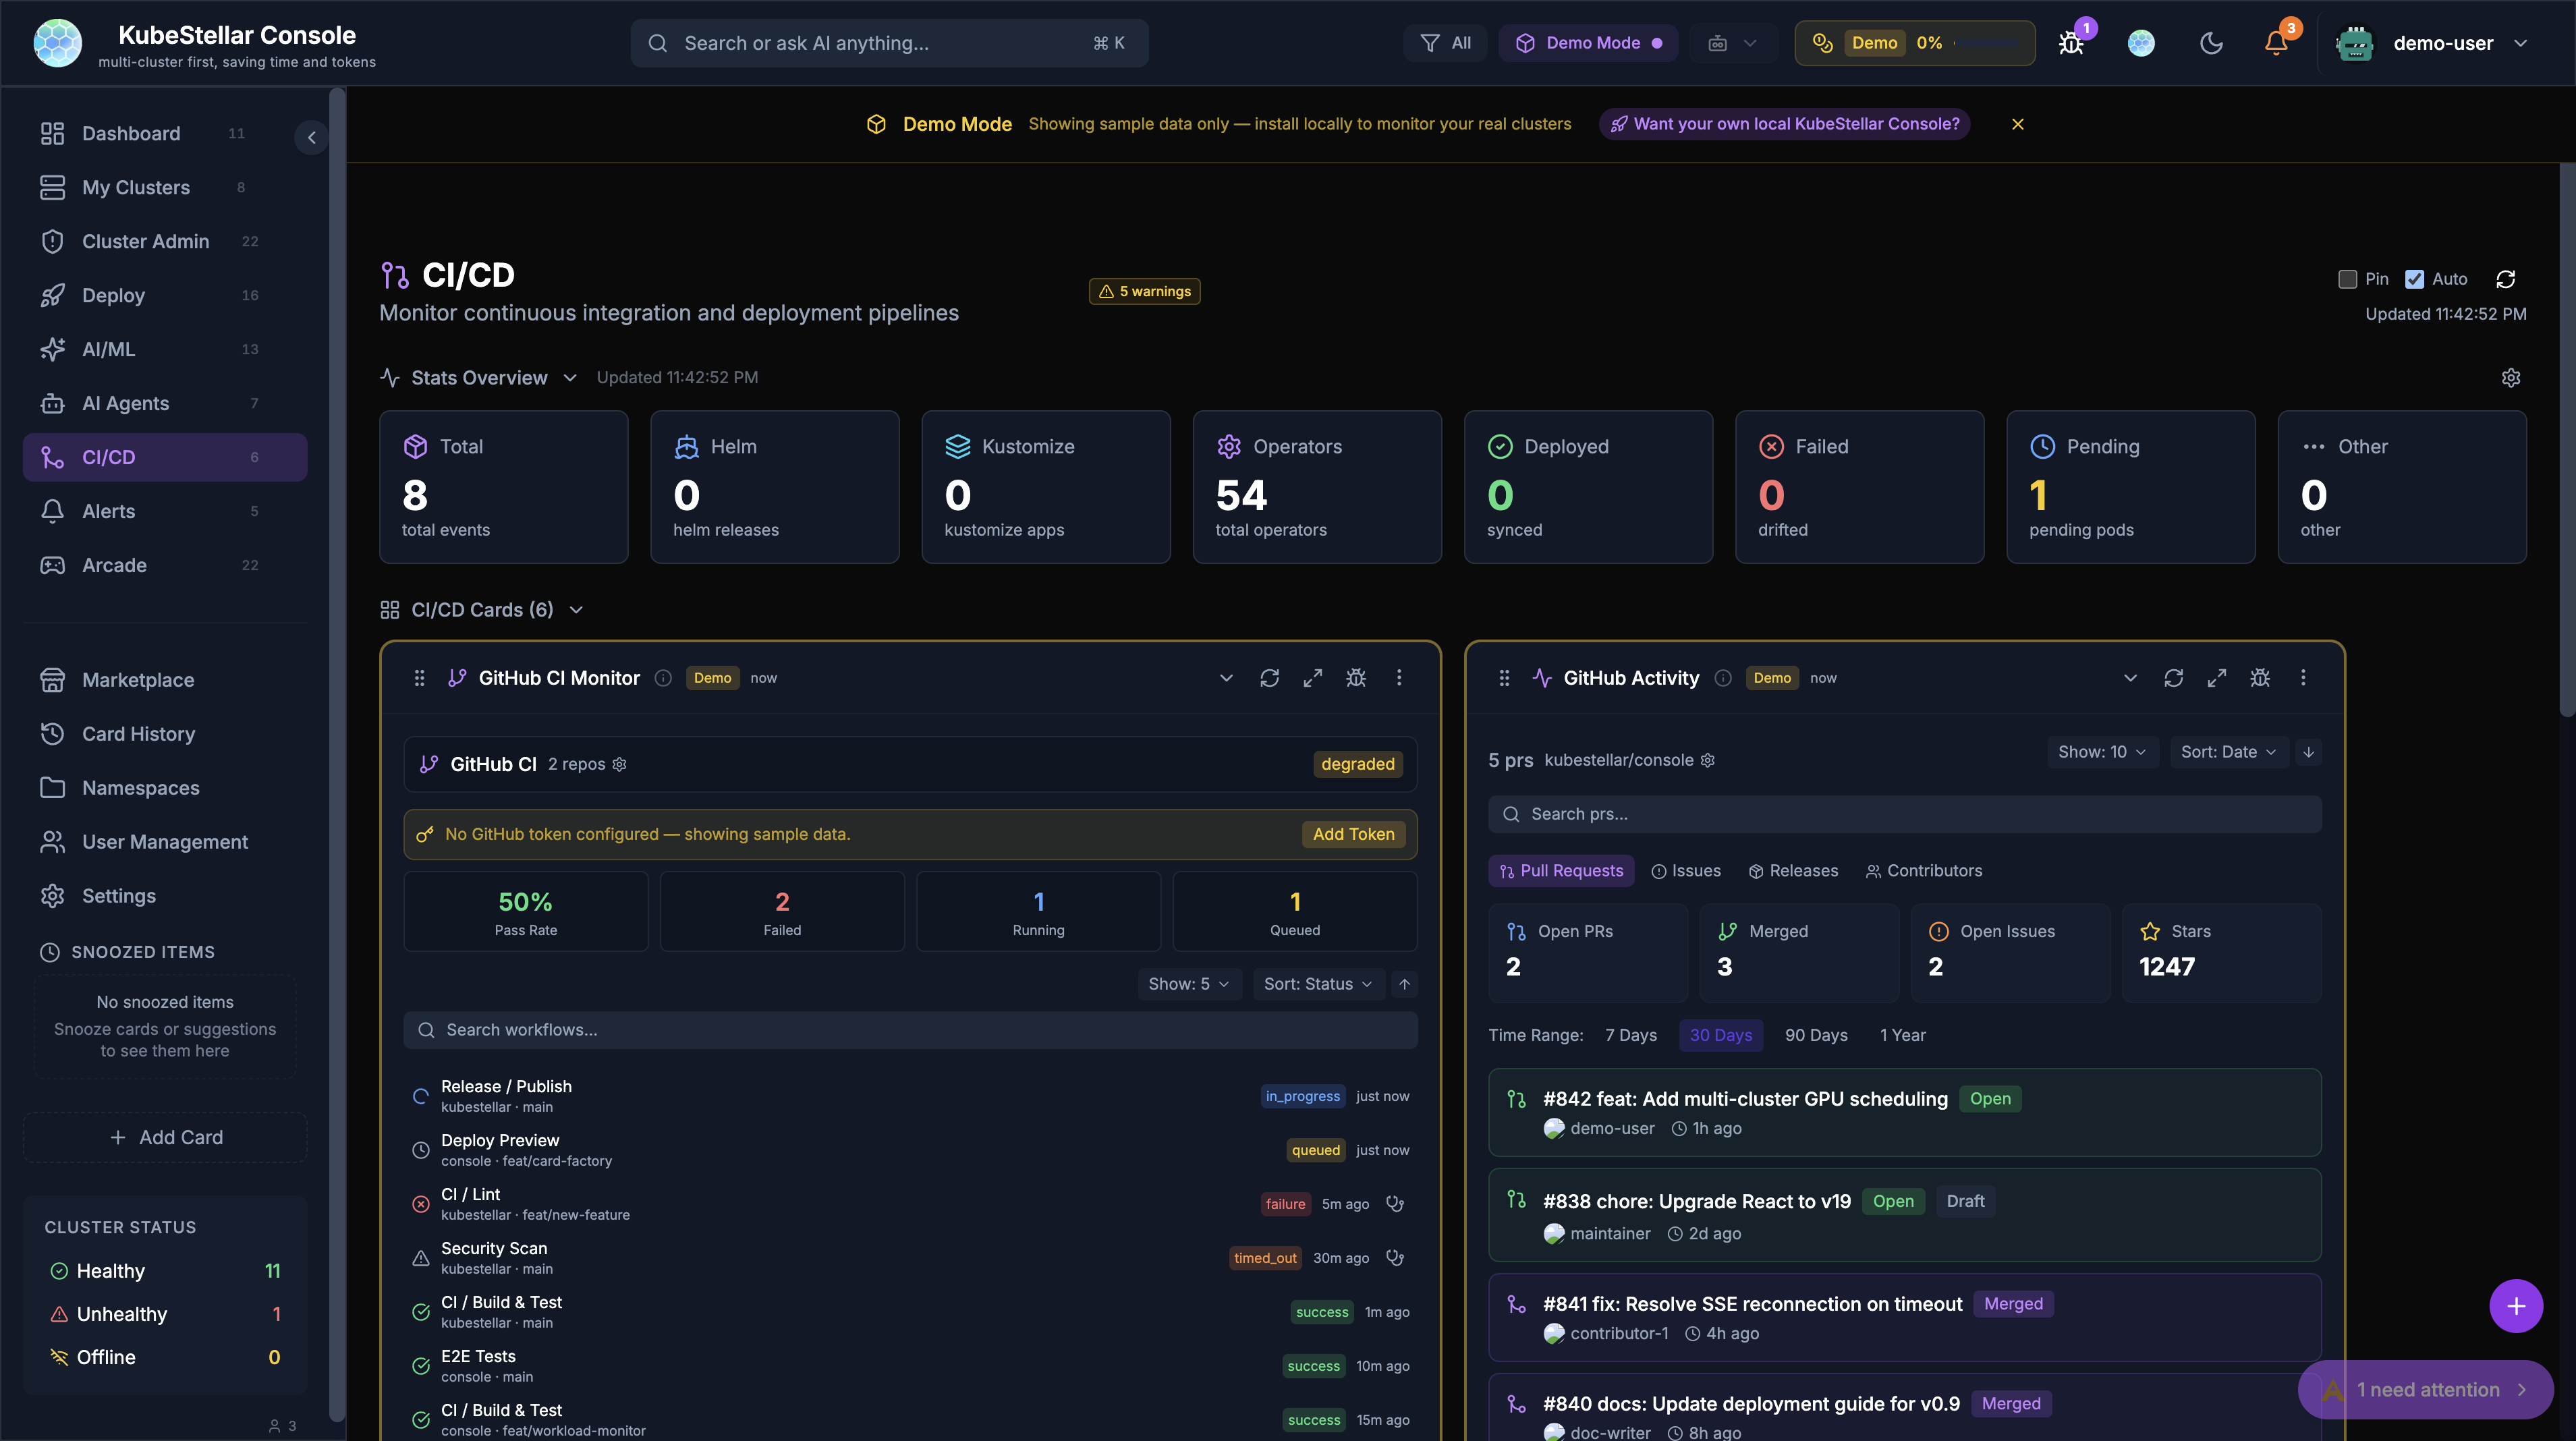Click the Add Token button
2576x1441 pixels.
[x=1353, y=833]
